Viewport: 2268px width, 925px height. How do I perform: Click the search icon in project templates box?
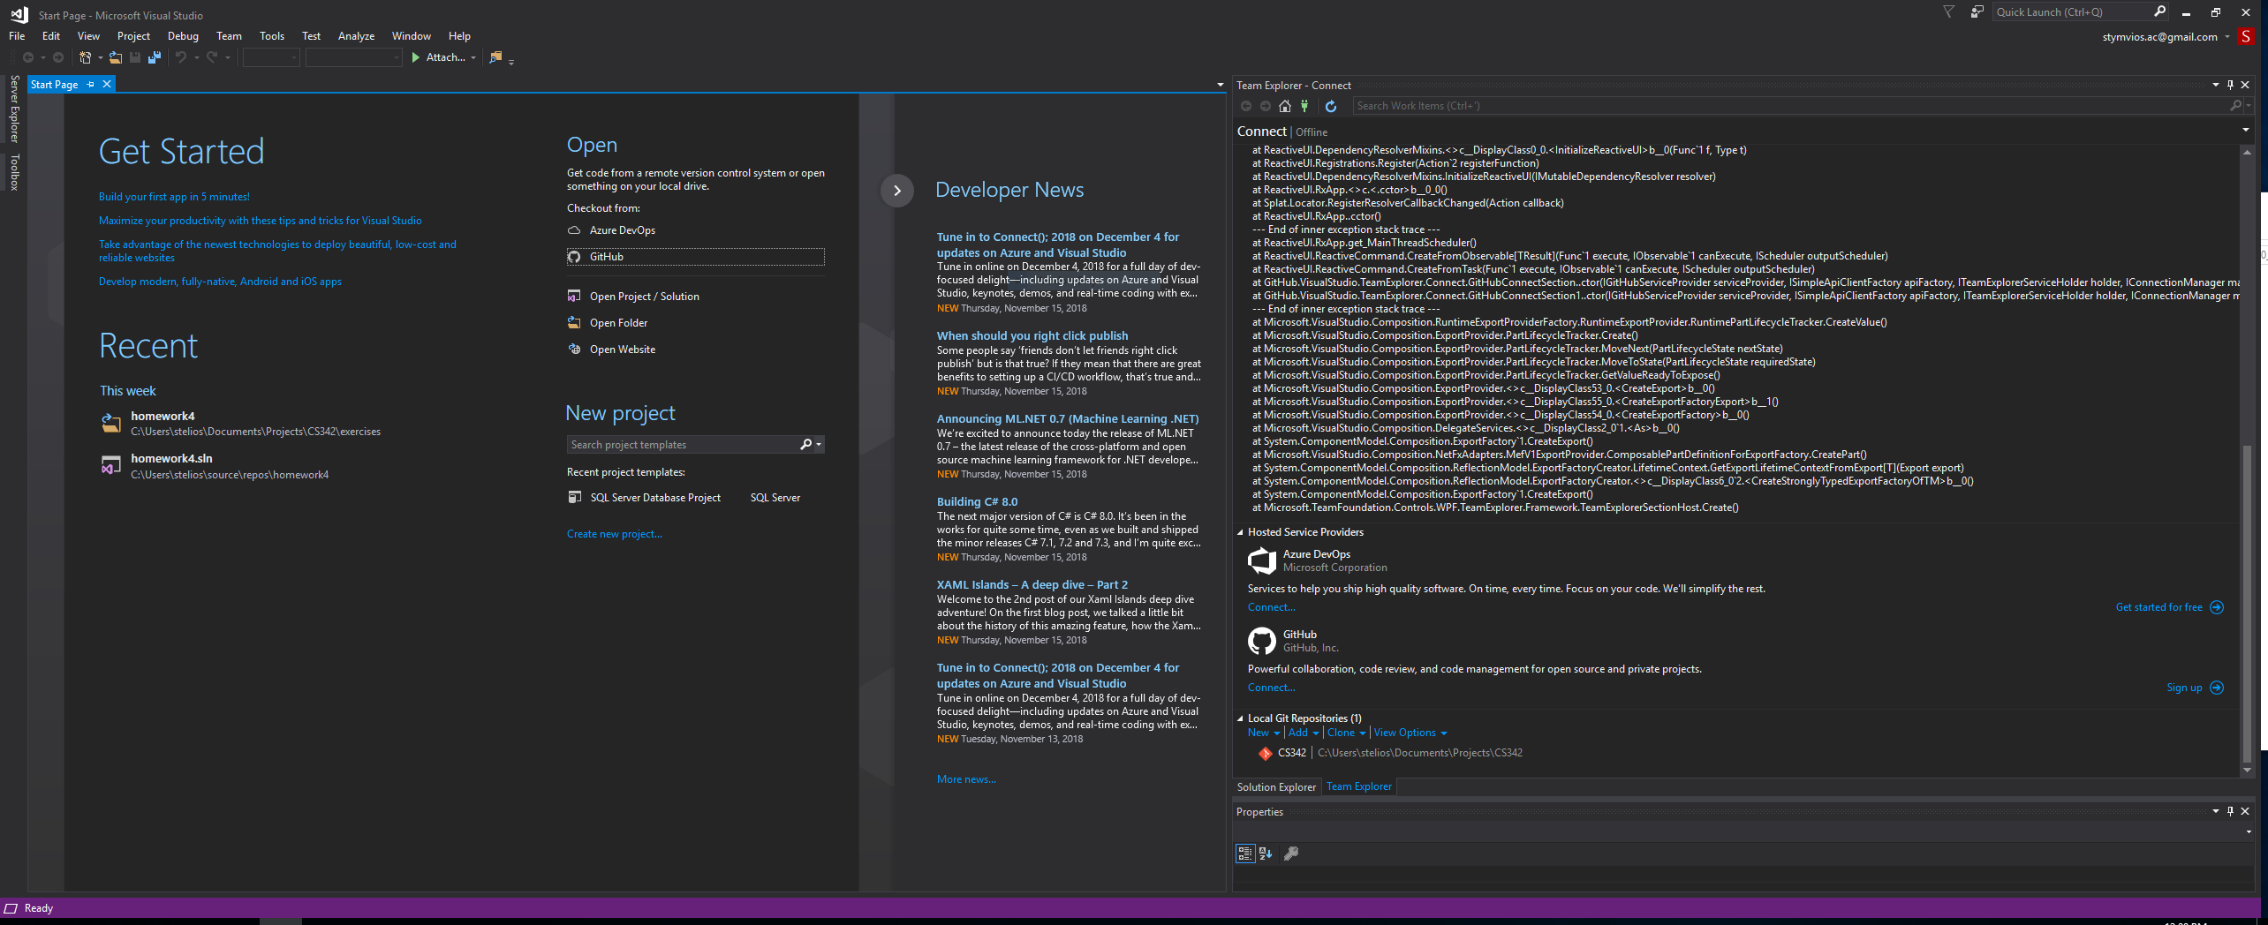point(805,445)
